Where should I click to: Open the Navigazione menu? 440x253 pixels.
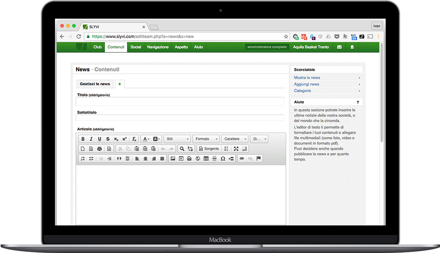pos(158,47)
